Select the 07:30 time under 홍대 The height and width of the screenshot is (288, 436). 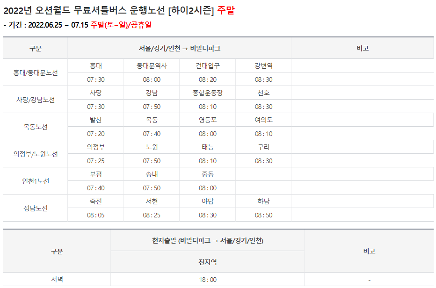pos(95,79)
